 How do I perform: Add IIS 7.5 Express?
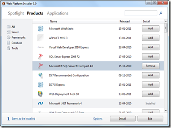[150, 84]
